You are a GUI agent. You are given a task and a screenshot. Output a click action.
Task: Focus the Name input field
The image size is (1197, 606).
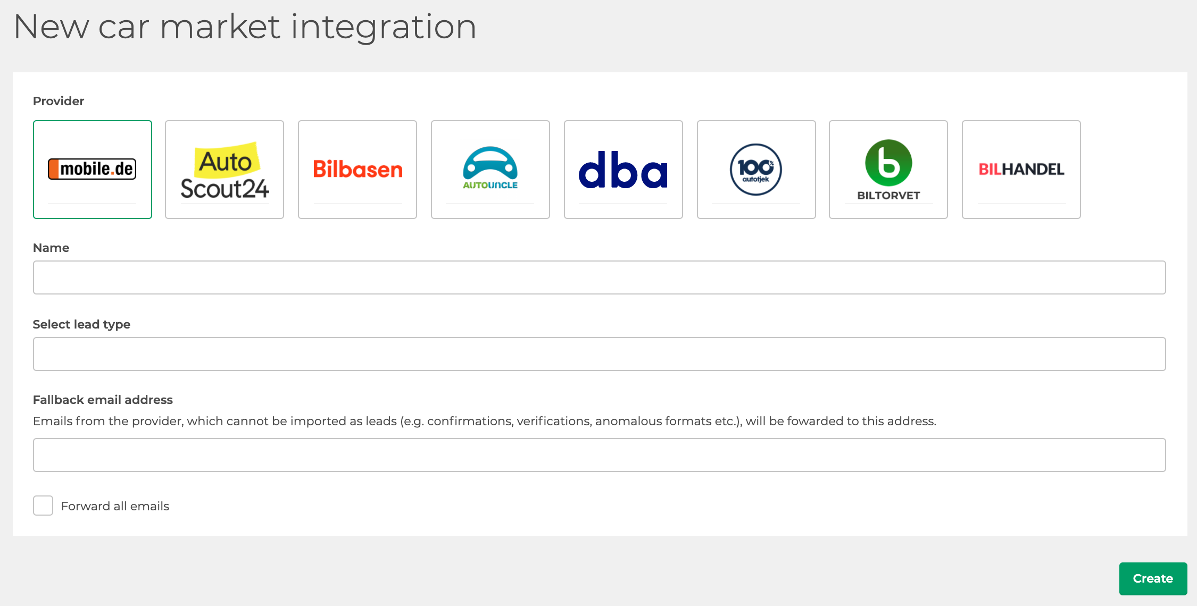(x=600, y=277)
